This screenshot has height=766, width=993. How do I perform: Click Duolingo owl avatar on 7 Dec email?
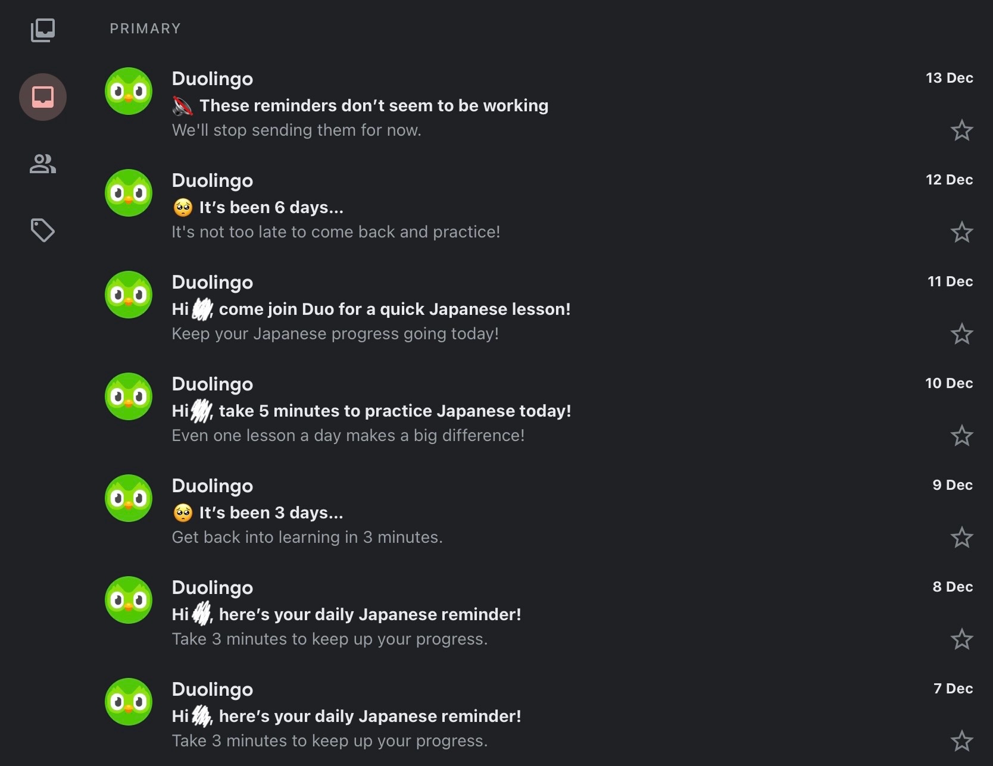click(x=129, y=702)
